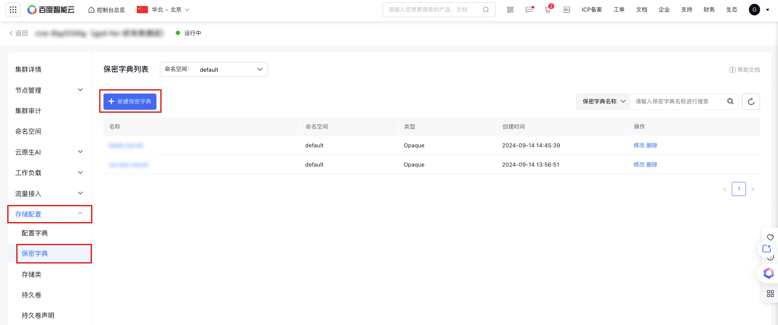The height and width of the screenshot is (325, 778).
Task: Open 财务 in top navigation
Action: pos(709,10)
